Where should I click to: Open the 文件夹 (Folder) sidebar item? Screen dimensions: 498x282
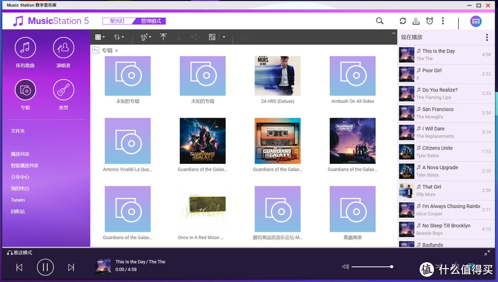coord(18,131)
